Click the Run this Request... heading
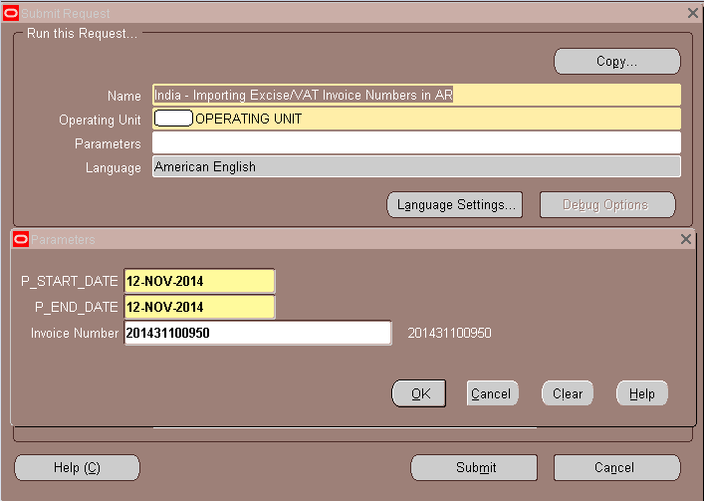 point(83,34)
